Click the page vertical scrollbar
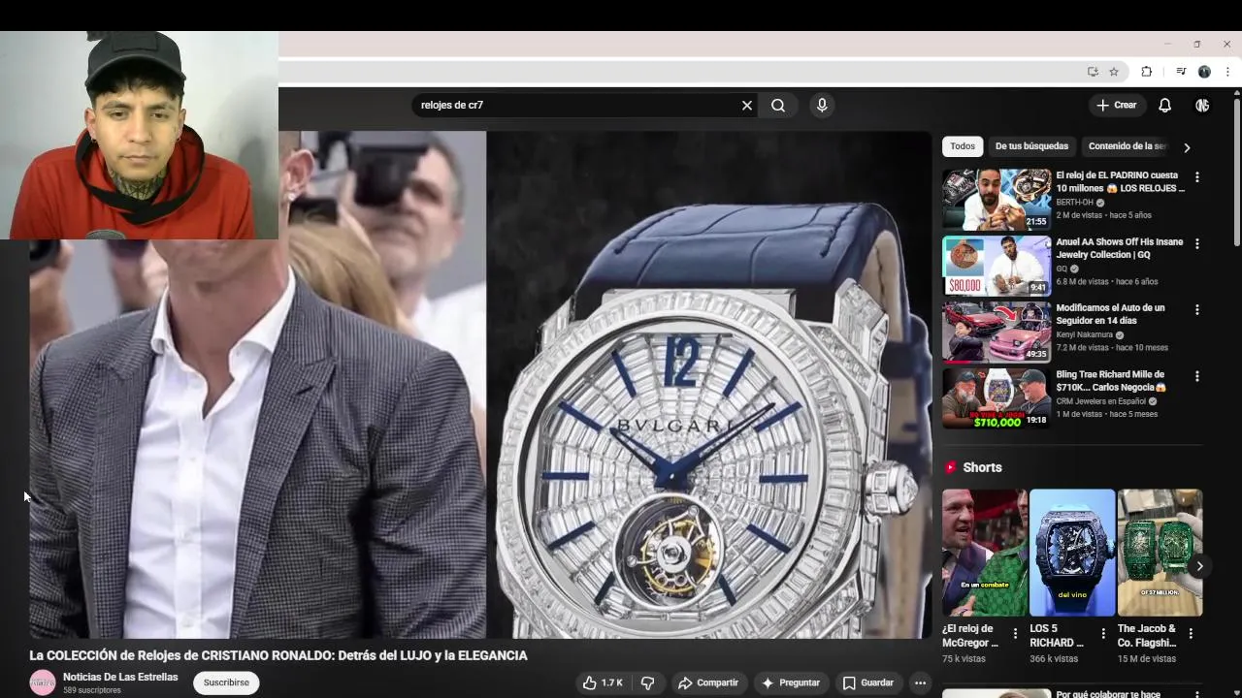This screenshot has width=1242, height=698. pos(1236,174)
